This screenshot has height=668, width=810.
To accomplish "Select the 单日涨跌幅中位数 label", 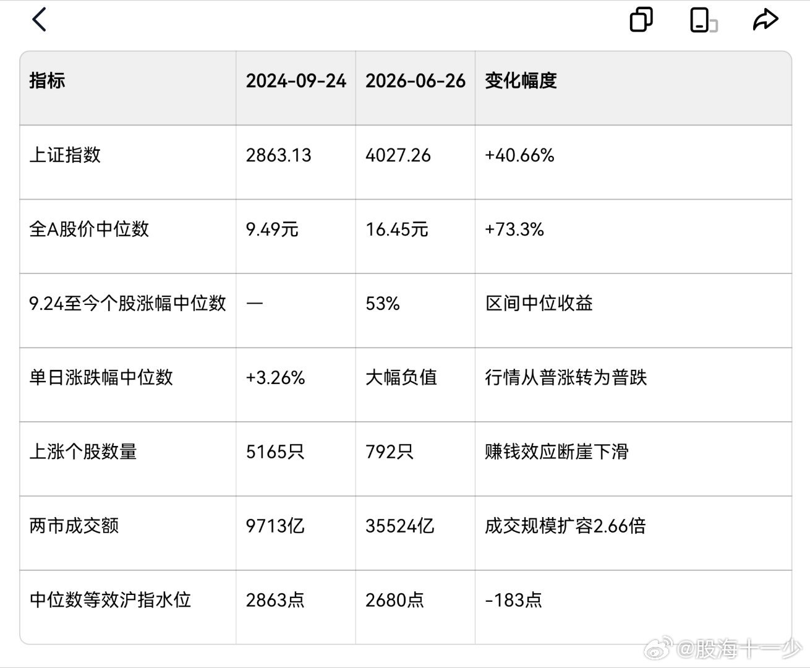I will pyautogui.click(x=101, y=377).
